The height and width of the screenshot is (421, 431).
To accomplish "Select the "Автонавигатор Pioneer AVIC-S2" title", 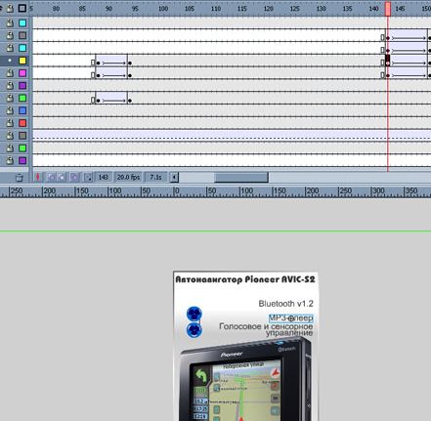I will tap(245, 279).
